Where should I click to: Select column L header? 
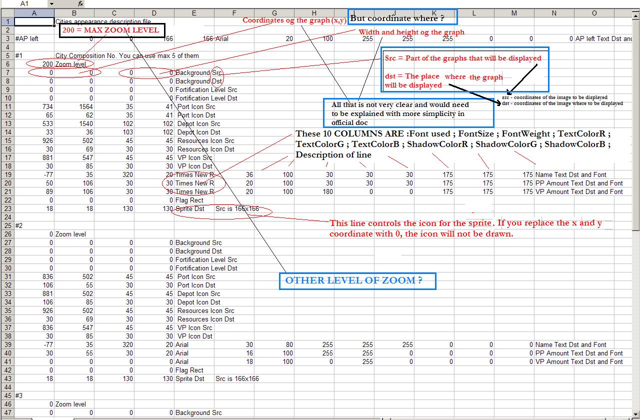click(x=474, y=13)
